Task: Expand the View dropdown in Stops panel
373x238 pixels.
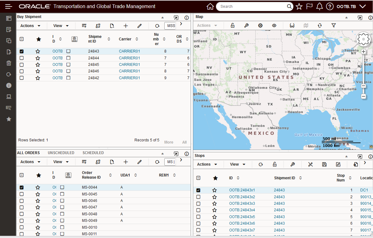Action: 238,164
